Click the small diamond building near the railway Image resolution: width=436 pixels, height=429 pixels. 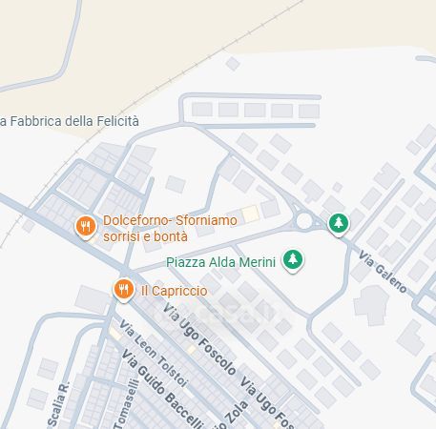(233, 64)
